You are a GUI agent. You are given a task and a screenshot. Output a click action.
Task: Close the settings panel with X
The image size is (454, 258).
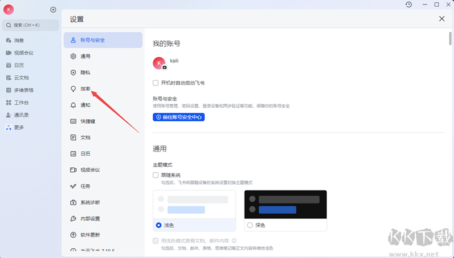click(x=442, y=19)
